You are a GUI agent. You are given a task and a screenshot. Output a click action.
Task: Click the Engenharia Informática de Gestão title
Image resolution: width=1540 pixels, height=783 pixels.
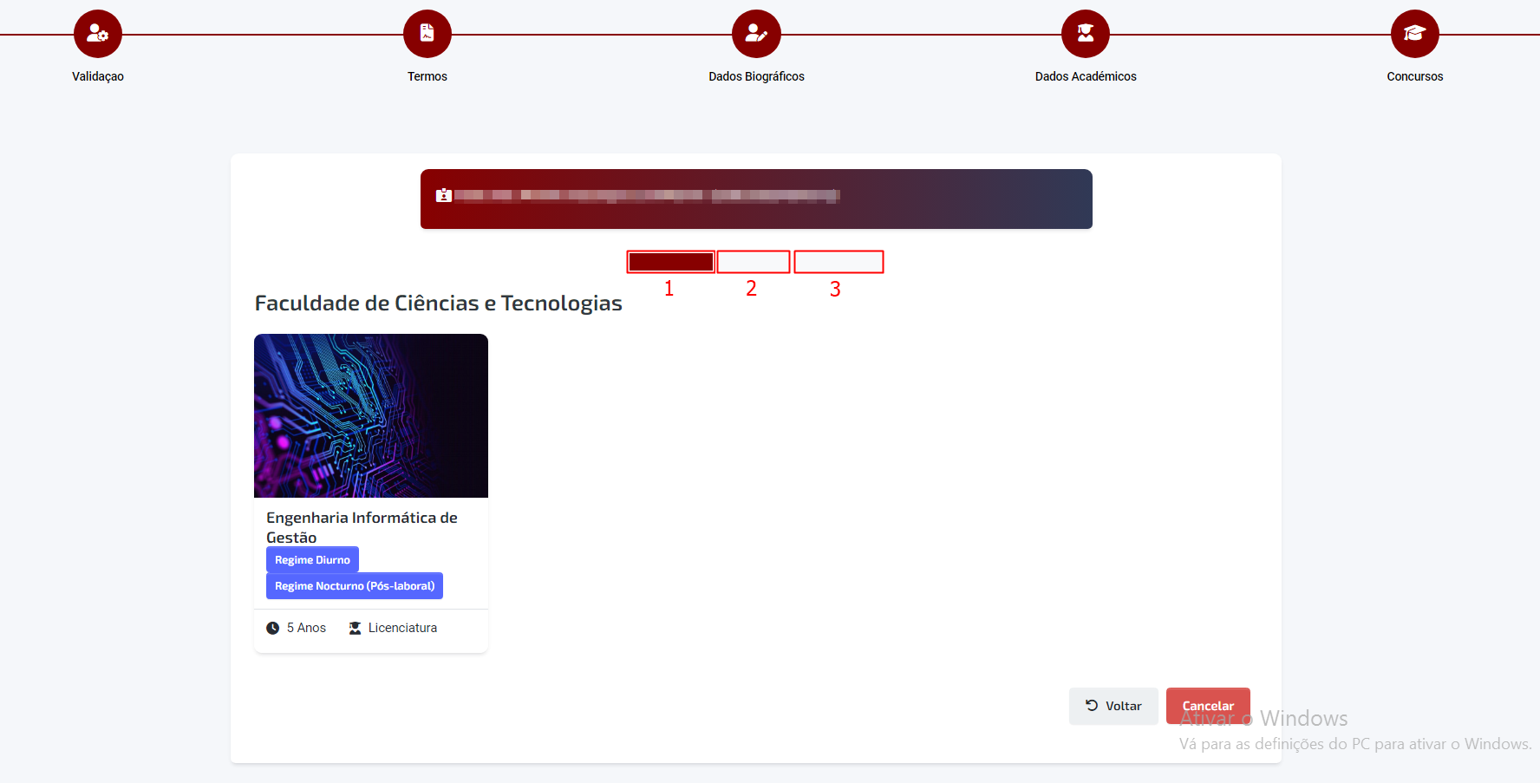pos(362,527)
